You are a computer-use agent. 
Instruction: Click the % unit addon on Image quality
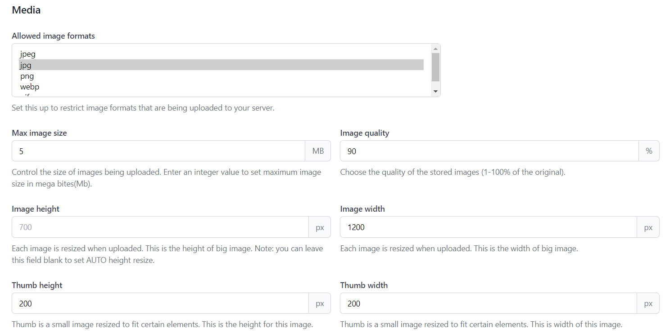coord(649,151)
